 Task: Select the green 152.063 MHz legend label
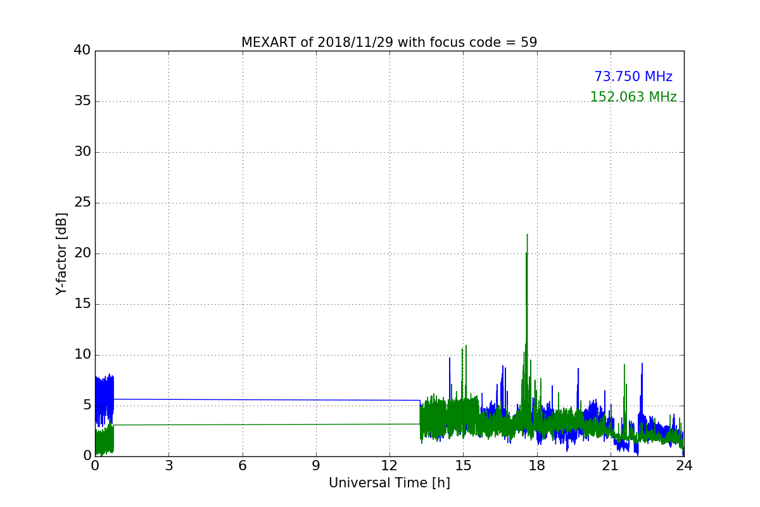[x=633, y=97]
